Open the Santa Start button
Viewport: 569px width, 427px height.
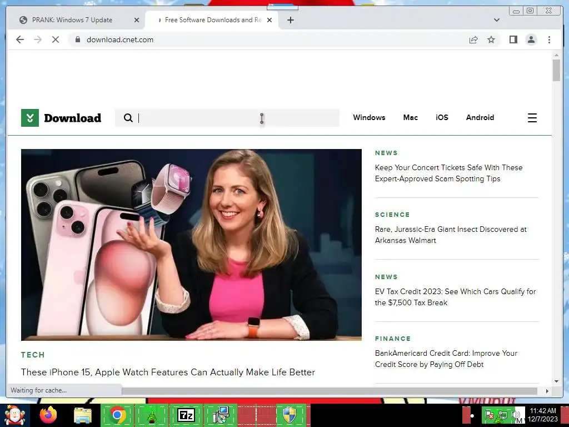pyautogui.click(x=14, y=415)
